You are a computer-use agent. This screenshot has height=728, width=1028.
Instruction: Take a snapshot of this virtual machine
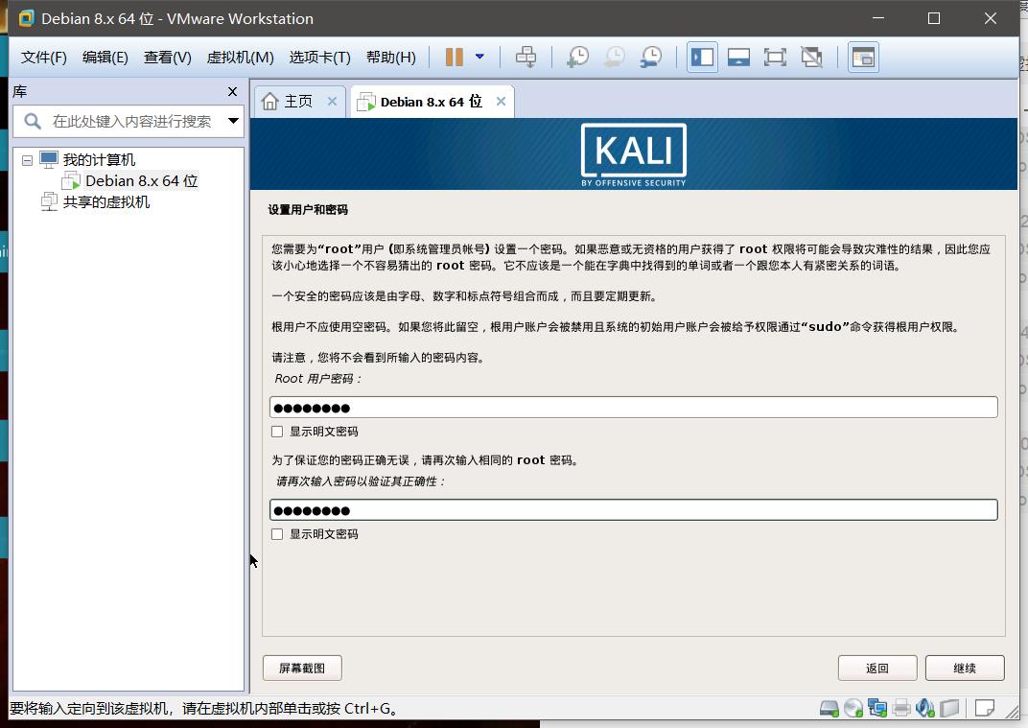[577, 57]
